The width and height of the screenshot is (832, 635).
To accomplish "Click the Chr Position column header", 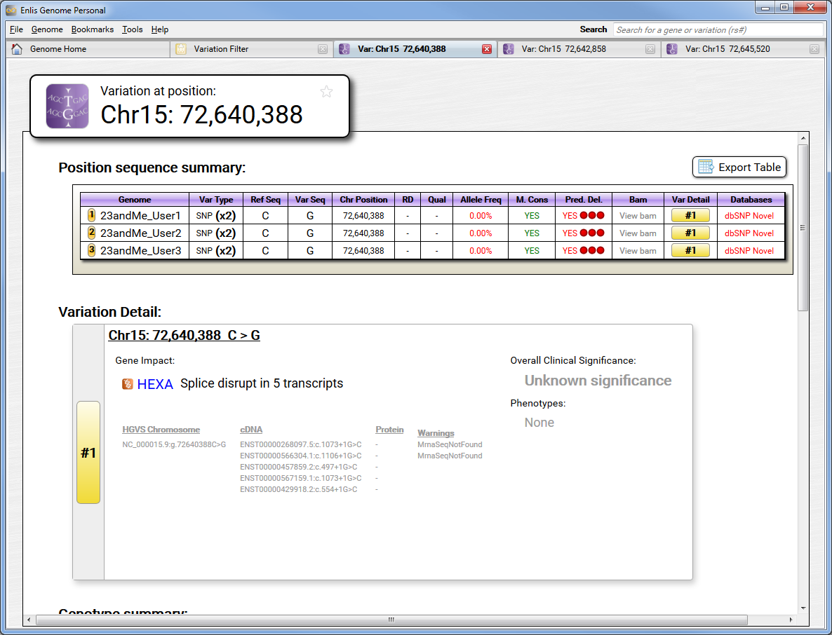I will tap(363, 199).
